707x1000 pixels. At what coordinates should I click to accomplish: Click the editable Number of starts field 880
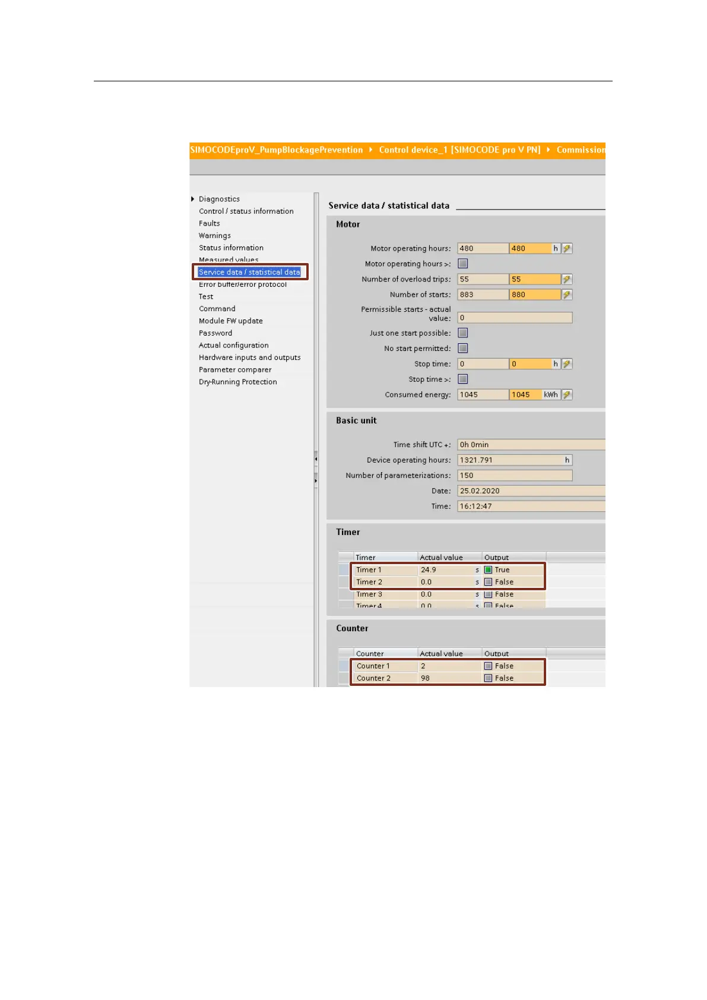pyautogui.click(x=535, y=295)
